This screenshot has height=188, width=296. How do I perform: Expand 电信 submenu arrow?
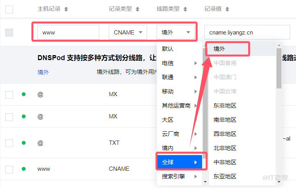[196, 63]
